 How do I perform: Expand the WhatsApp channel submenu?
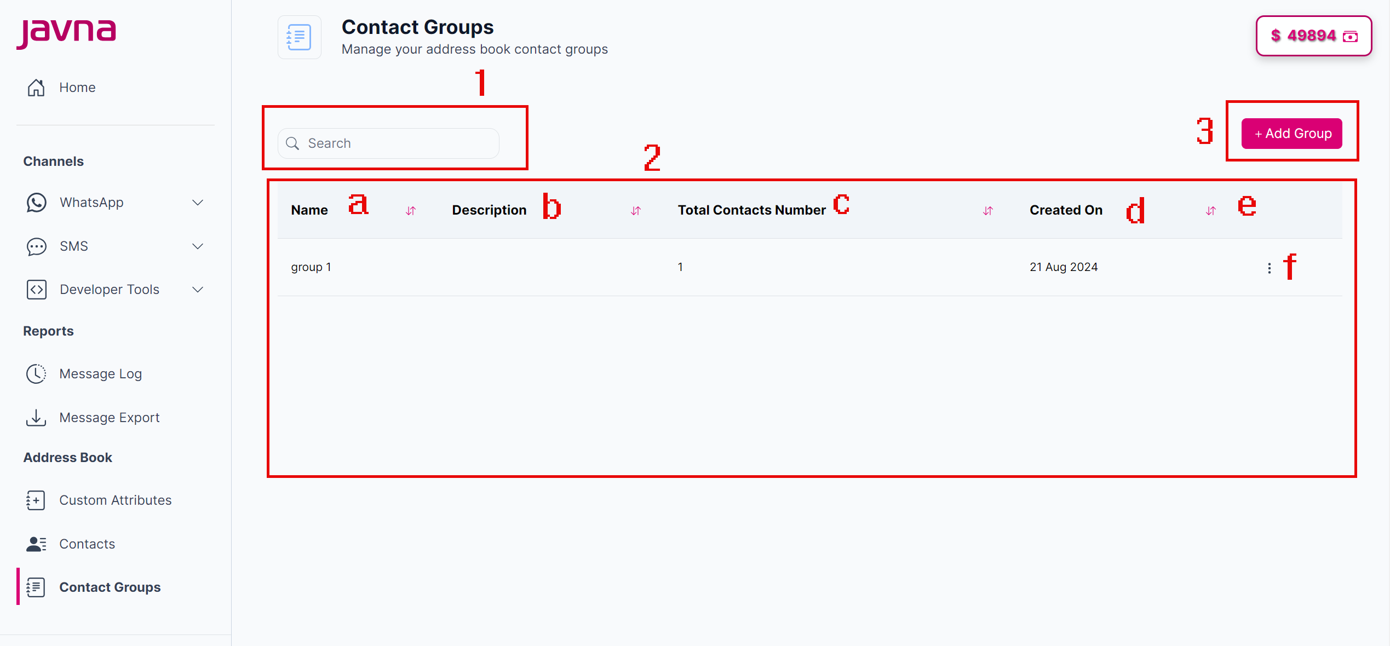click(198, 202)
